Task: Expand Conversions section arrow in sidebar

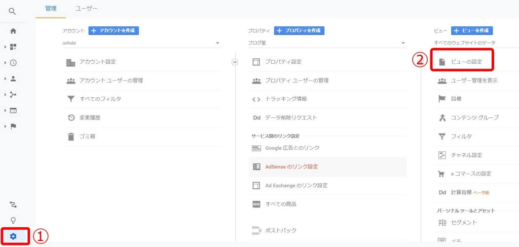Action: pos(5,127)
